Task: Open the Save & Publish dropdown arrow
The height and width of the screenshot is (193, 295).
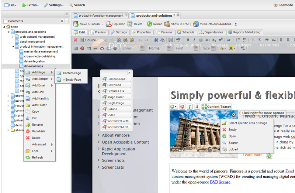Action: tap(102, 24)
